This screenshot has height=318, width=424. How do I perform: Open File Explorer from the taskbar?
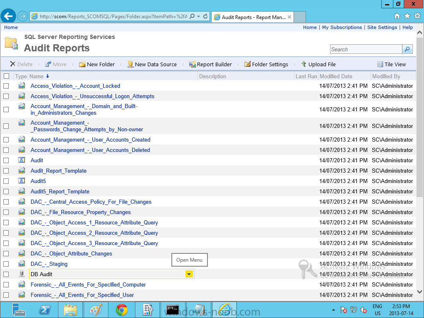[70, 310]
